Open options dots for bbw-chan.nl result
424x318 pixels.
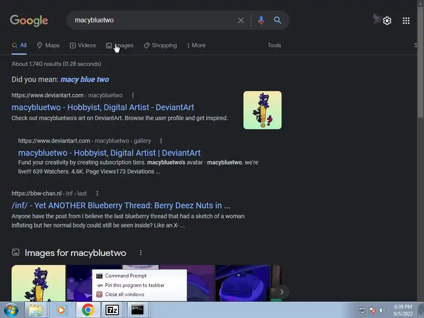pyautogui.click(x=97, y=193)
